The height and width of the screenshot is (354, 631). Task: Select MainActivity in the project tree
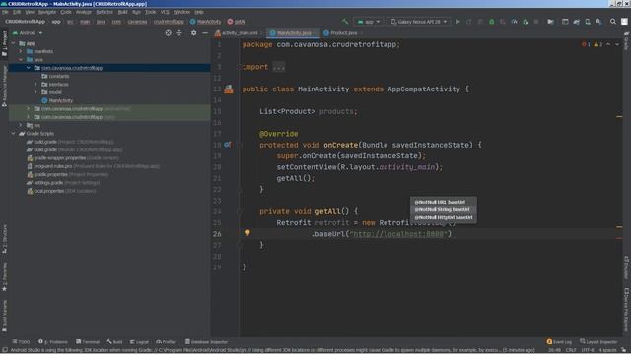point(61,100)
